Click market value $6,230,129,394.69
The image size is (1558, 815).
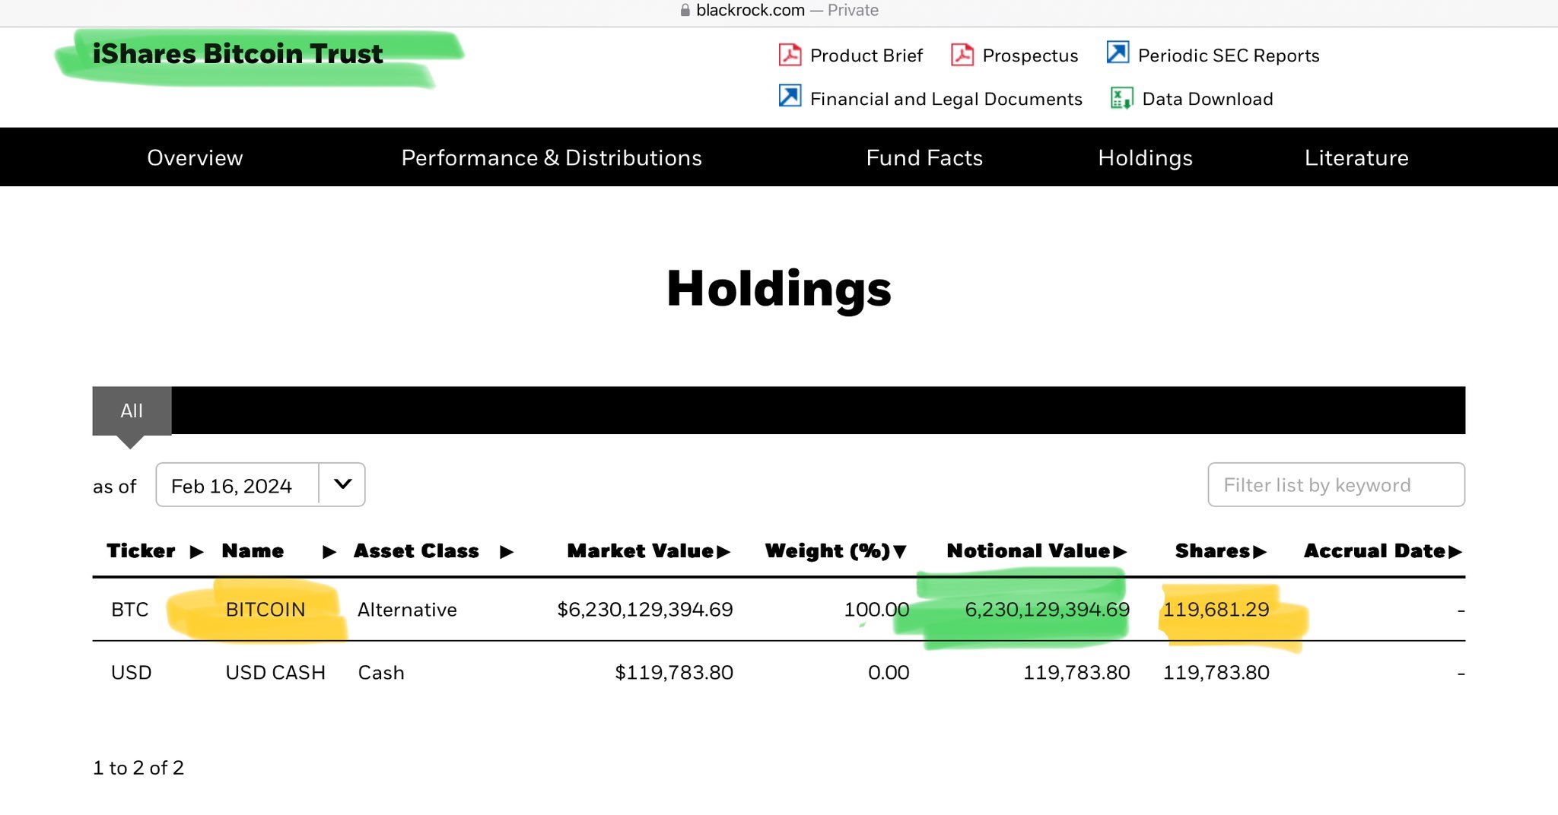click(645, 610)
